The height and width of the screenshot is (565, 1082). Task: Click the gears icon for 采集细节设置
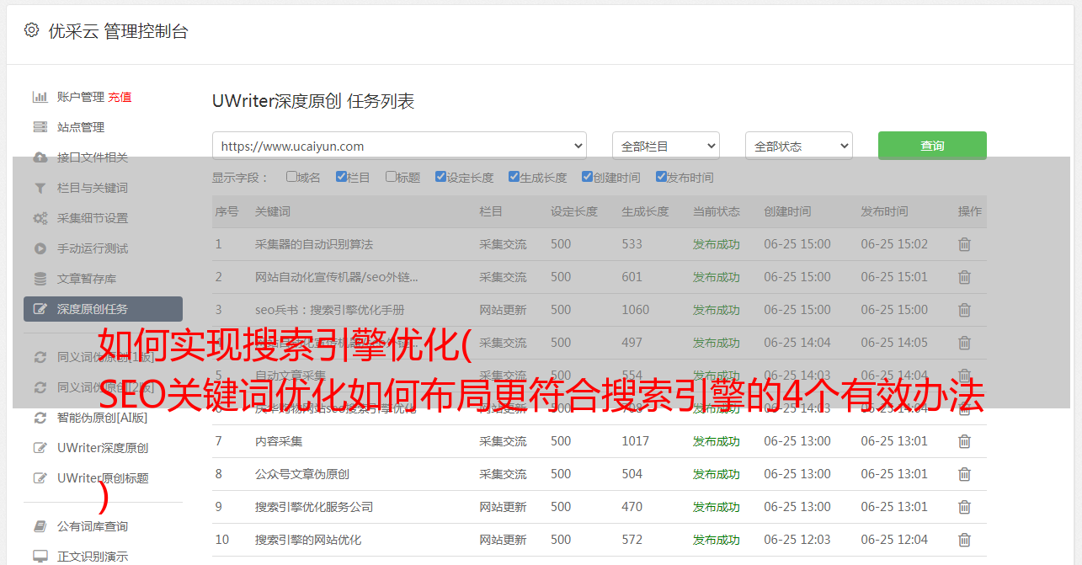pos(40,218)
